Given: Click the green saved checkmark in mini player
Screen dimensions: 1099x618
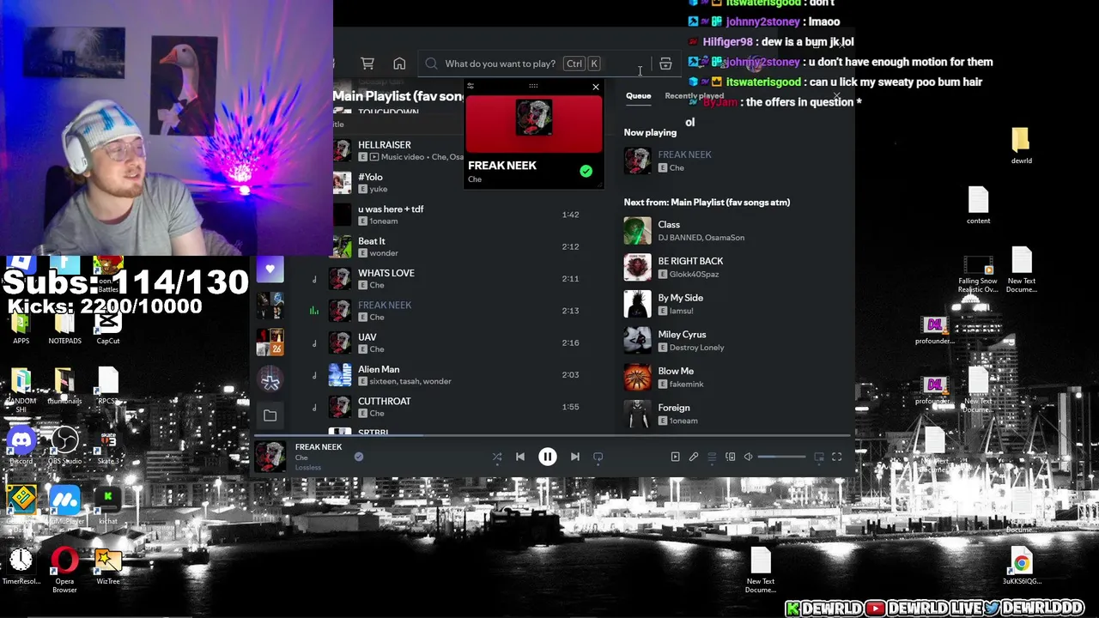Looking at the screenshot, I should [x=586, y=171].
